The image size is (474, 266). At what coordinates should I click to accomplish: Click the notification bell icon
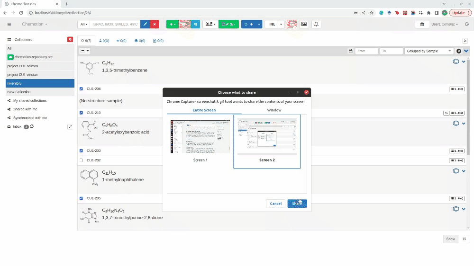(316, 24)
